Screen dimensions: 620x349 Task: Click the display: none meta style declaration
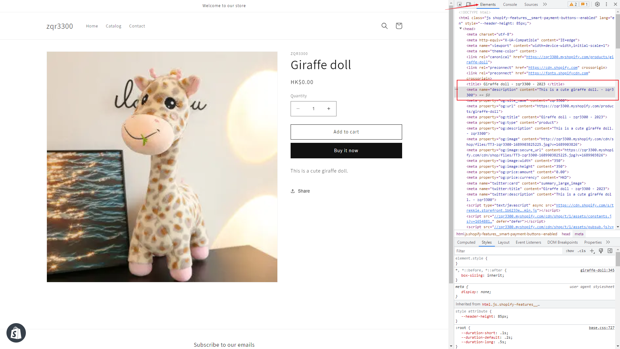[476, 292]
